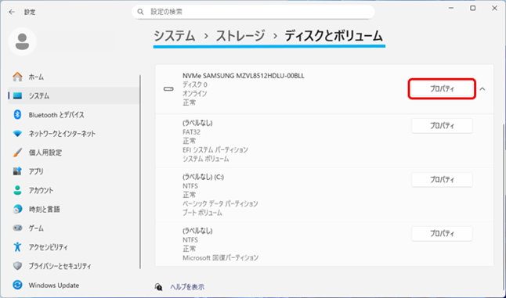The image size is (506, 298).
Task: Click the System monitor icon in the sidebar
Action: (x=17, y=95)
